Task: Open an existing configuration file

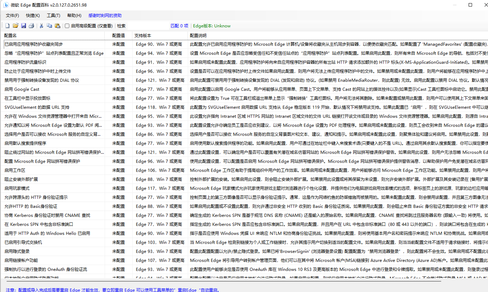Action: [x=16, y=25]
